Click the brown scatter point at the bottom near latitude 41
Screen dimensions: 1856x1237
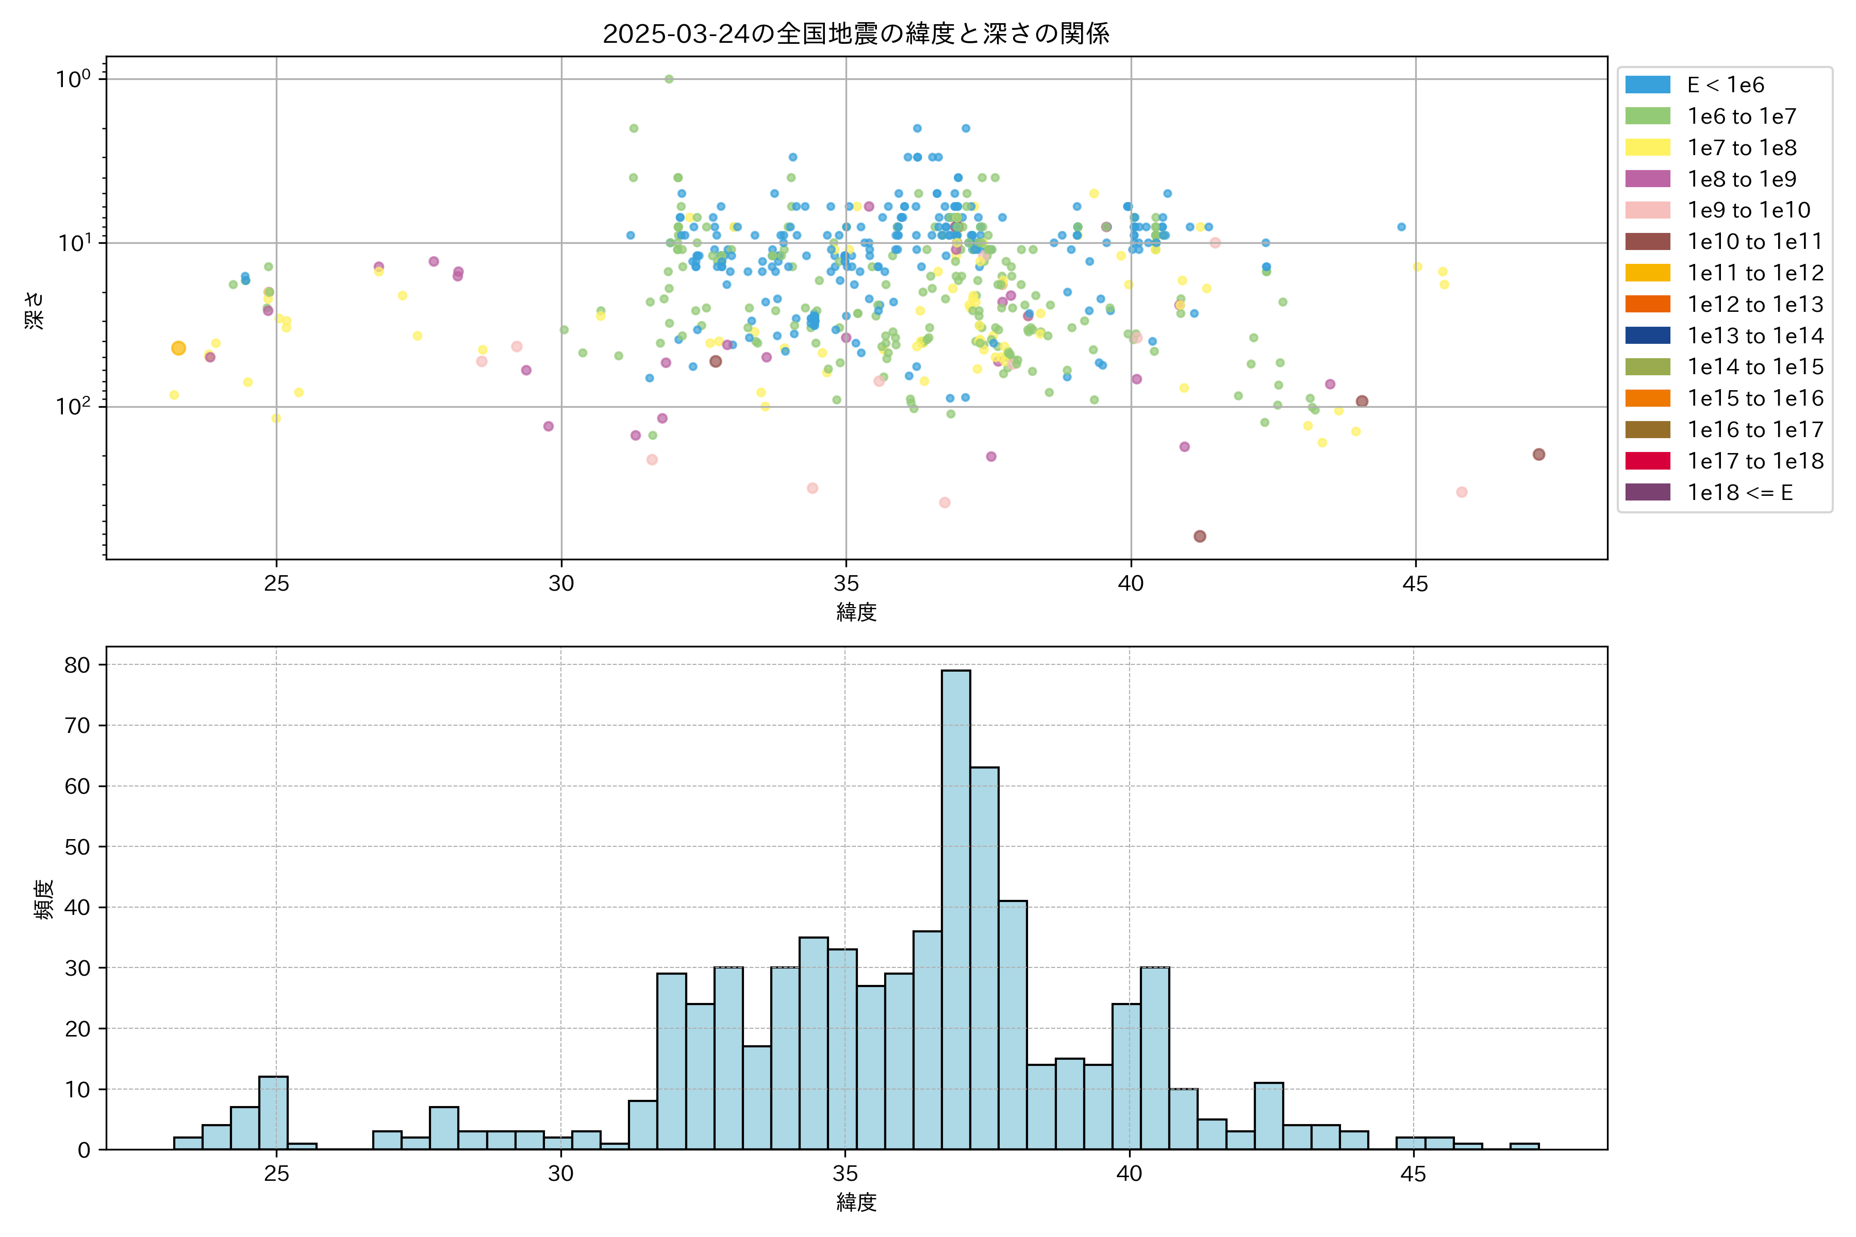[x=1200, y=537]
